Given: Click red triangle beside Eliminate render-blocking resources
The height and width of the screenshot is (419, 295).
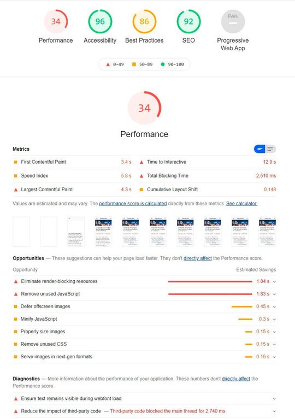Looking at the screenshot, I should click(15, 281).
